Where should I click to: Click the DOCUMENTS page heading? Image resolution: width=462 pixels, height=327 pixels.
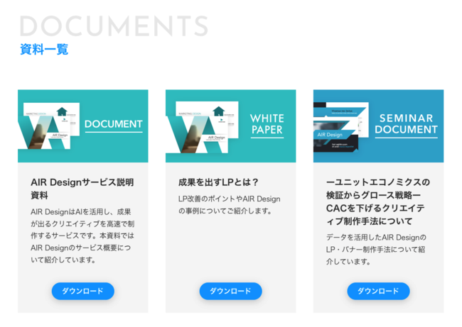click(x=114, y=26)
